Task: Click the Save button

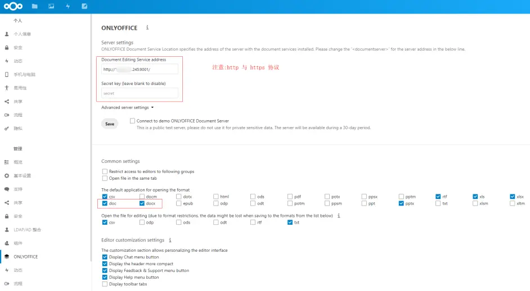Action: click(x=110, y=124)
